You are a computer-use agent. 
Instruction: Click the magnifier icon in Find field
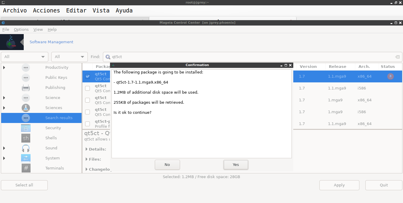pos(108,57)
